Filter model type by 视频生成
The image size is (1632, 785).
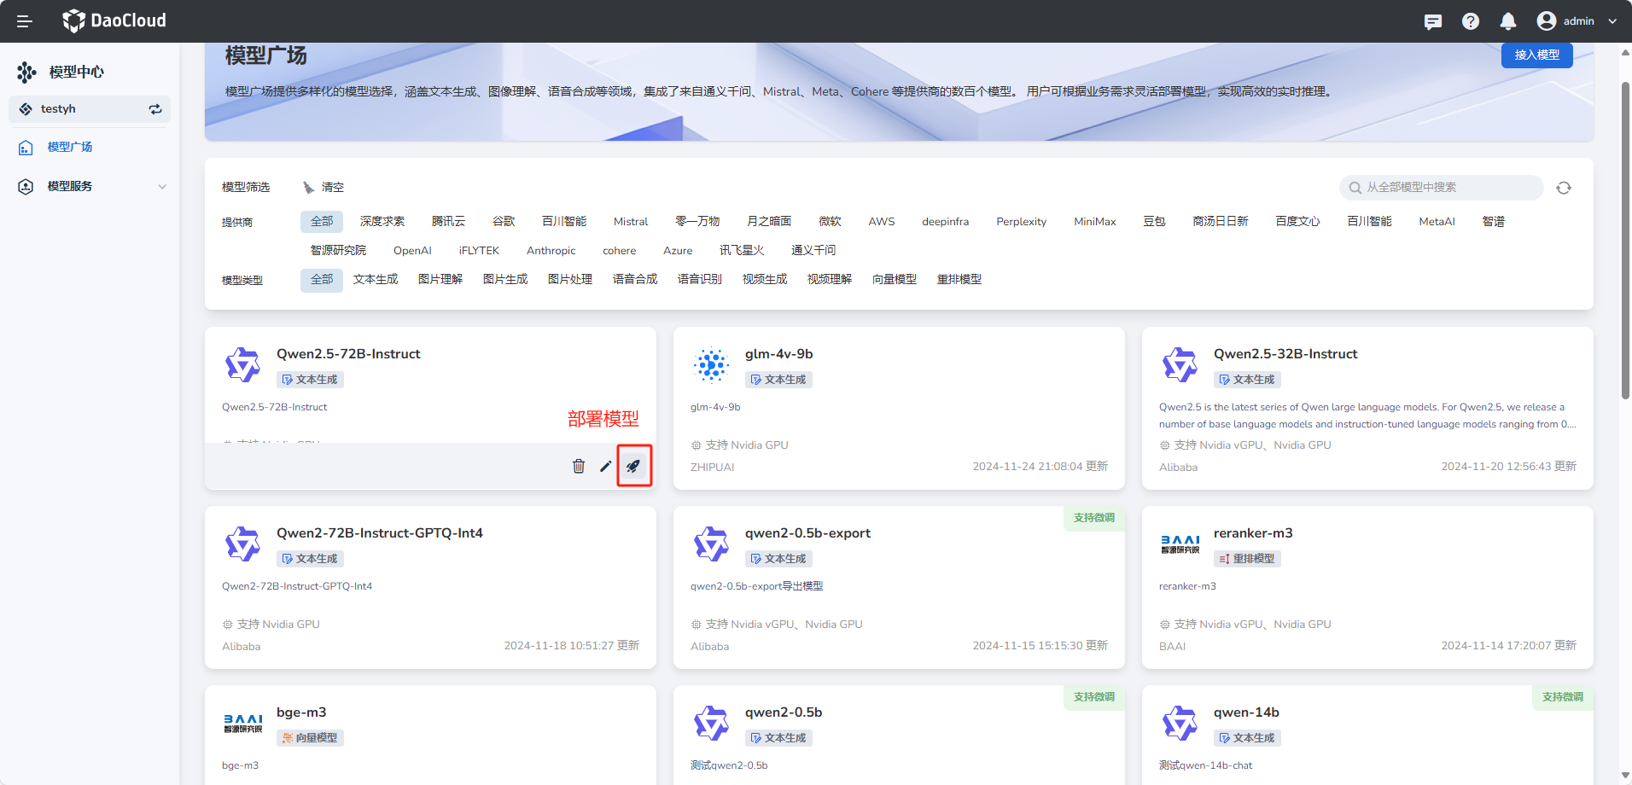tap(765, 280)
